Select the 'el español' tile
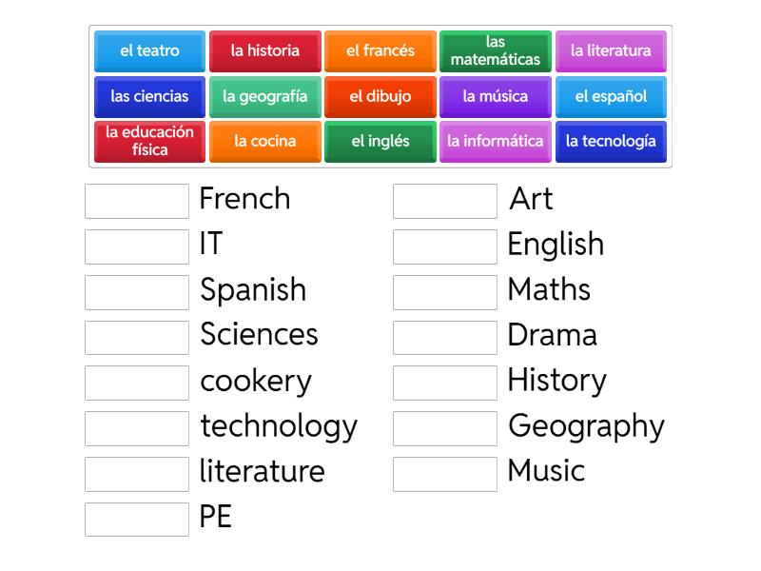 [611, 96]
